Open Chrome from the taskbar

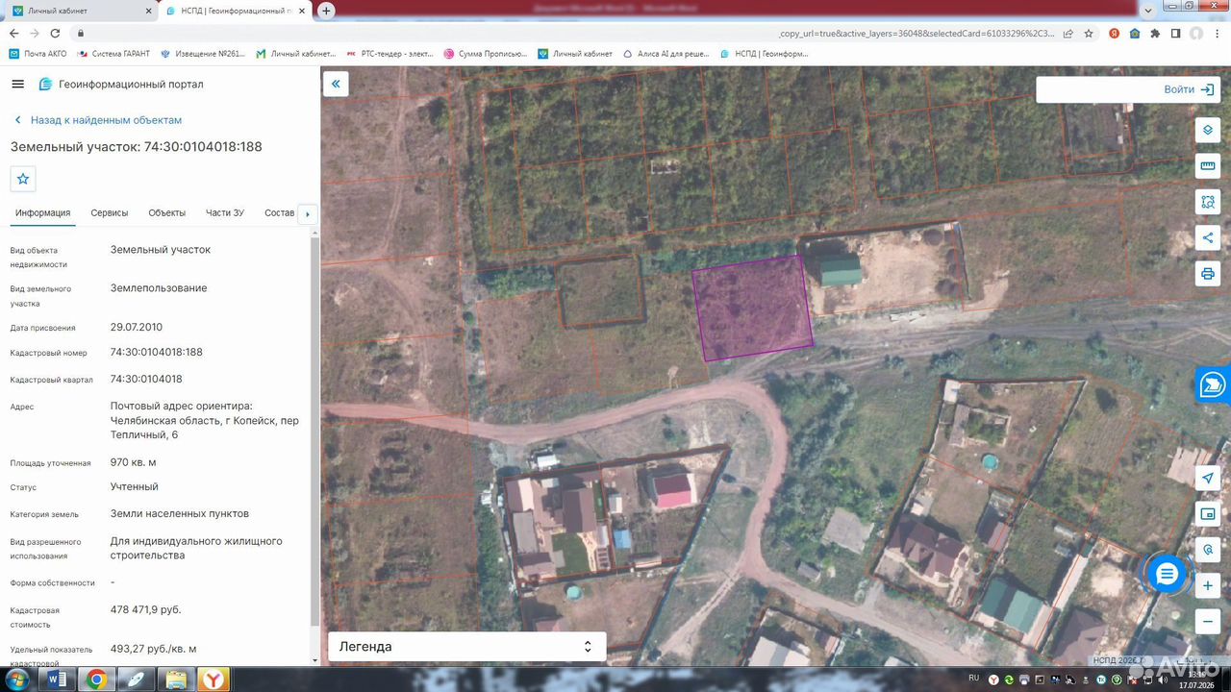click(96, 680)
